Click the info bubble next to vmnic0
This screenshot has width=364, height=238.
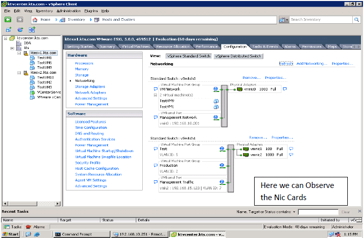pos(285,89)
